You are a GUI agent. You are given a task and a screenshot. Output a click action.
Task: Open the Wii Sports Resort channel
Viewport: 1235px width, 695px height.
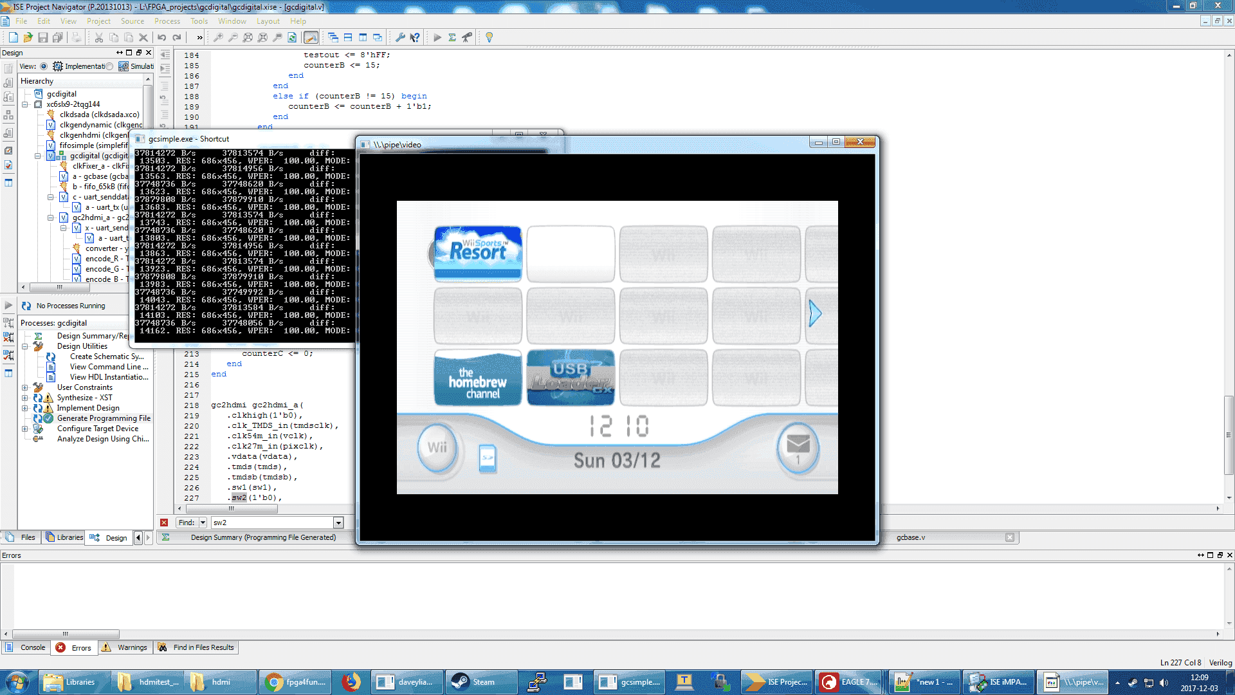pos(478,254)
